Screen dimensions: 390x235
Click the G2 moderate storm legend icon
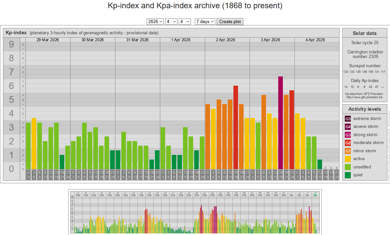(348, 143)
